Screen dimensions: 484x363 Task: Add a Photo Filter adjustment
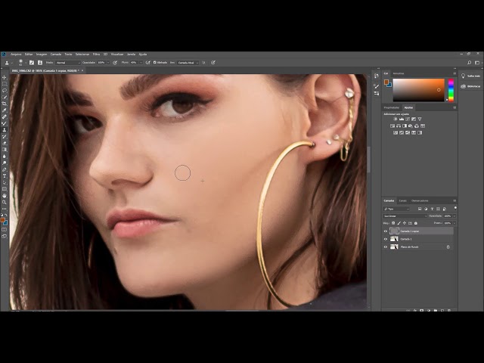click(x=411, y=126)
